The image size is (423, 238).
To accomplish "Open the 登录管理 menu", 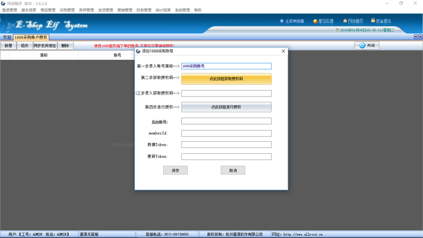I will pos(10,10).
